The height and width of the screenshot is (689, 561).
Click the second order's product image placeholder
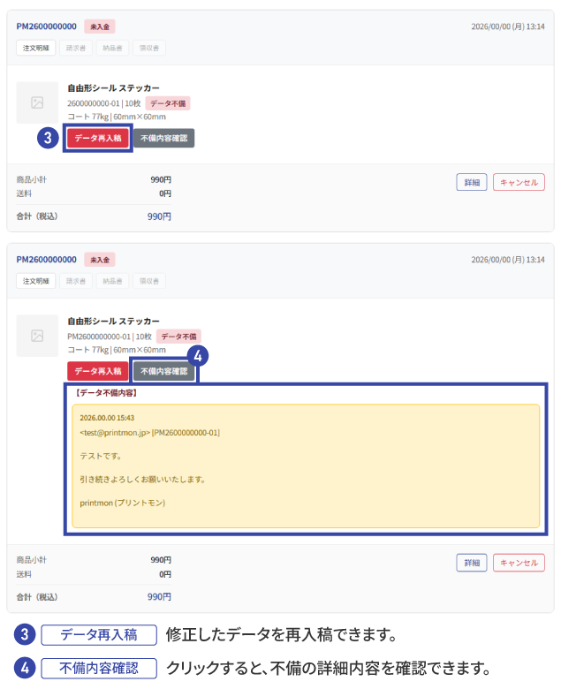37,336
